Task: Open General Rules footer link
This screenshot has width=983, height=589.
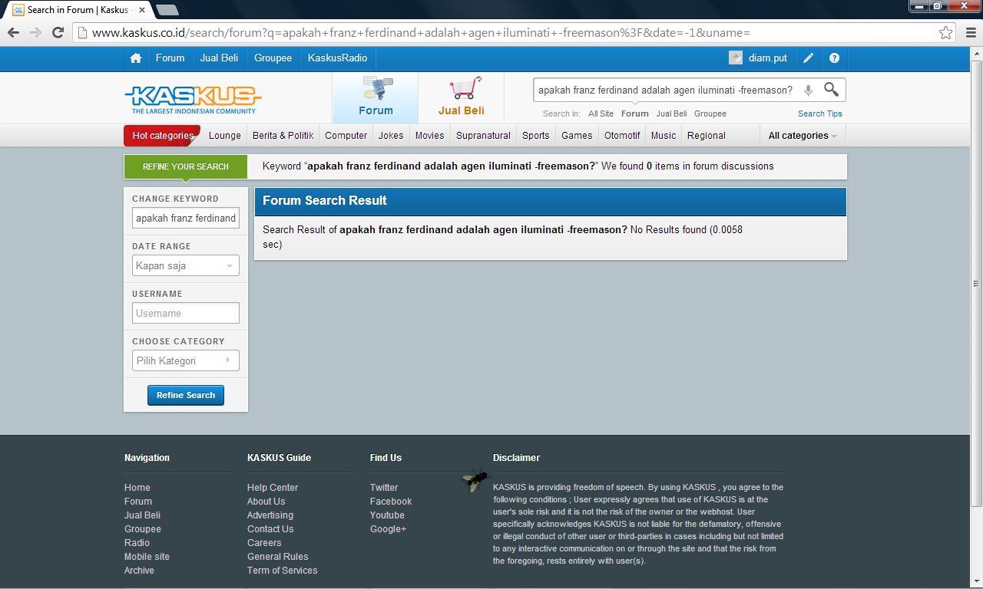Action: (x=277, y=557)
